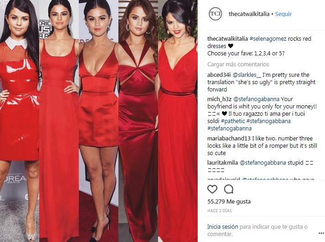The width and height of the screenshot is (325, 242).
Task: Open the comment speech bubble icon
Action: [x=229, y=189]
